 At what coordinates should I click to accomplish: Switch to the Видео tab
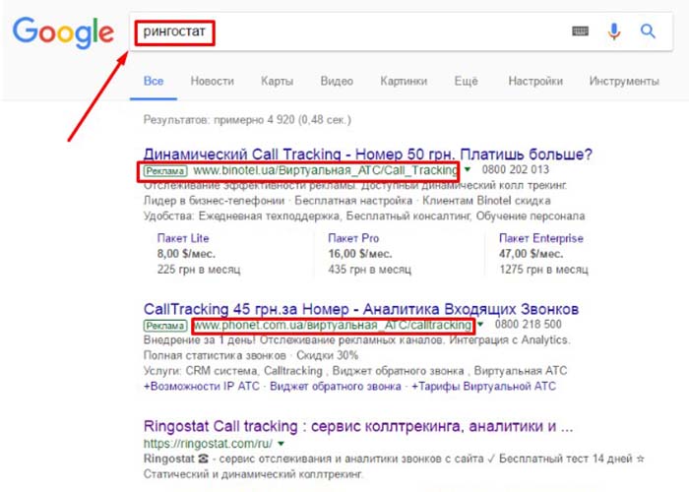337,82
